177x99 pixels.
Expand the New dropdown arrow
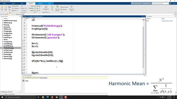2,10
